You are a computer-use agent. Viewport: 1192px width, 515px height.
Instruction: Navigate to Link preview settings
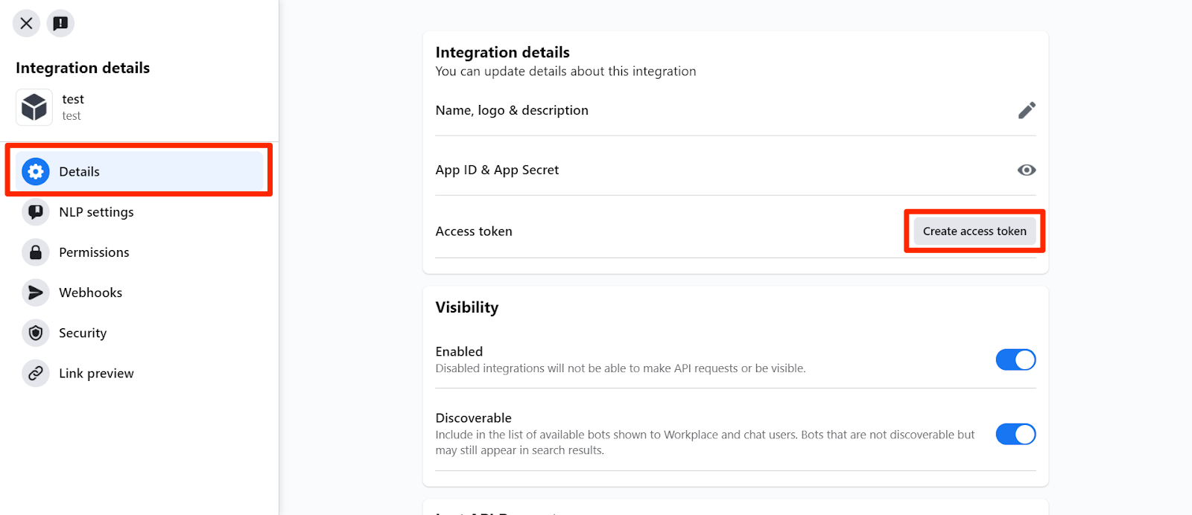click(x=96, y=373)
